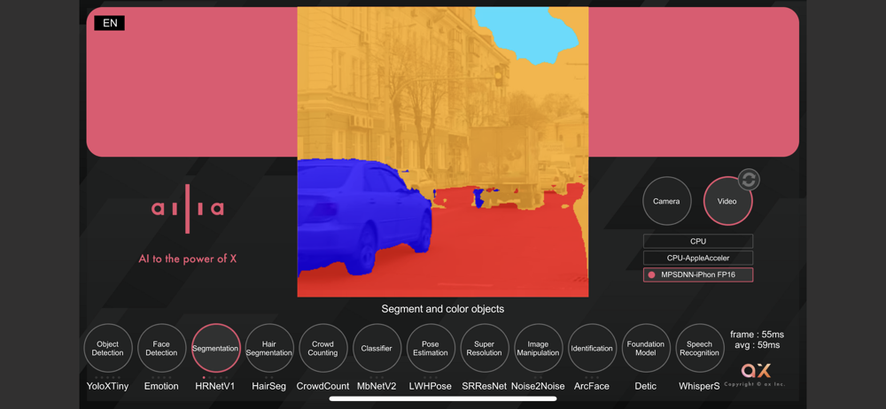Click the SRResNet model label

click(485, 386)
